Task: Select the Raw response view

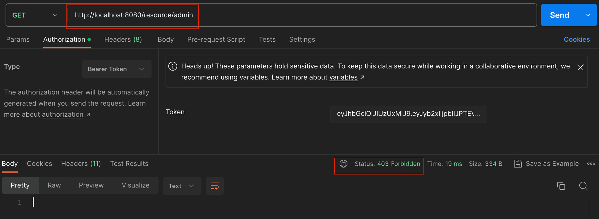Action: (x=54, y=185)
